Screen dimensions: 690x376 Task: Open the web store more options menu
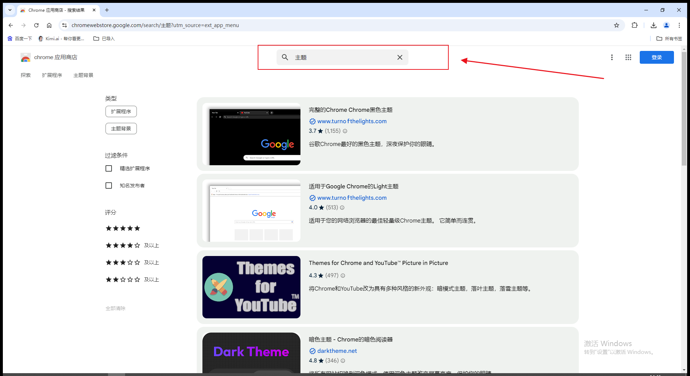click(x=612, y=57)
